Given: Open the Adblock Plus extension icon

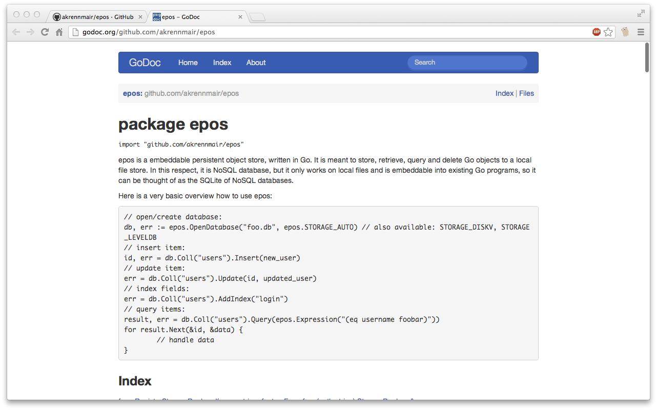Looking at the screenshot, I should coord(596,32).
